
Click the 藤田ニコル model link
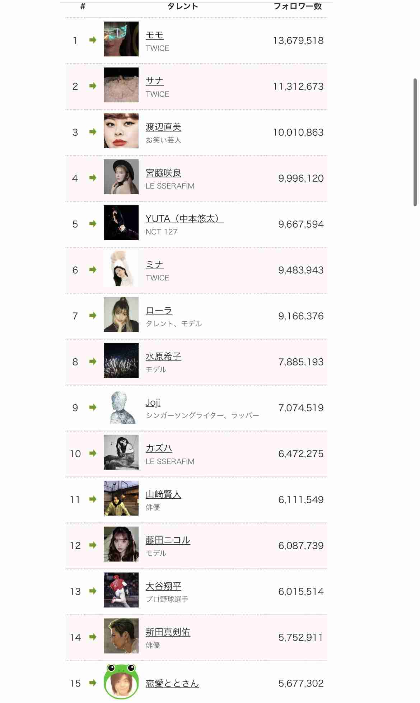[x=168, y=540]
